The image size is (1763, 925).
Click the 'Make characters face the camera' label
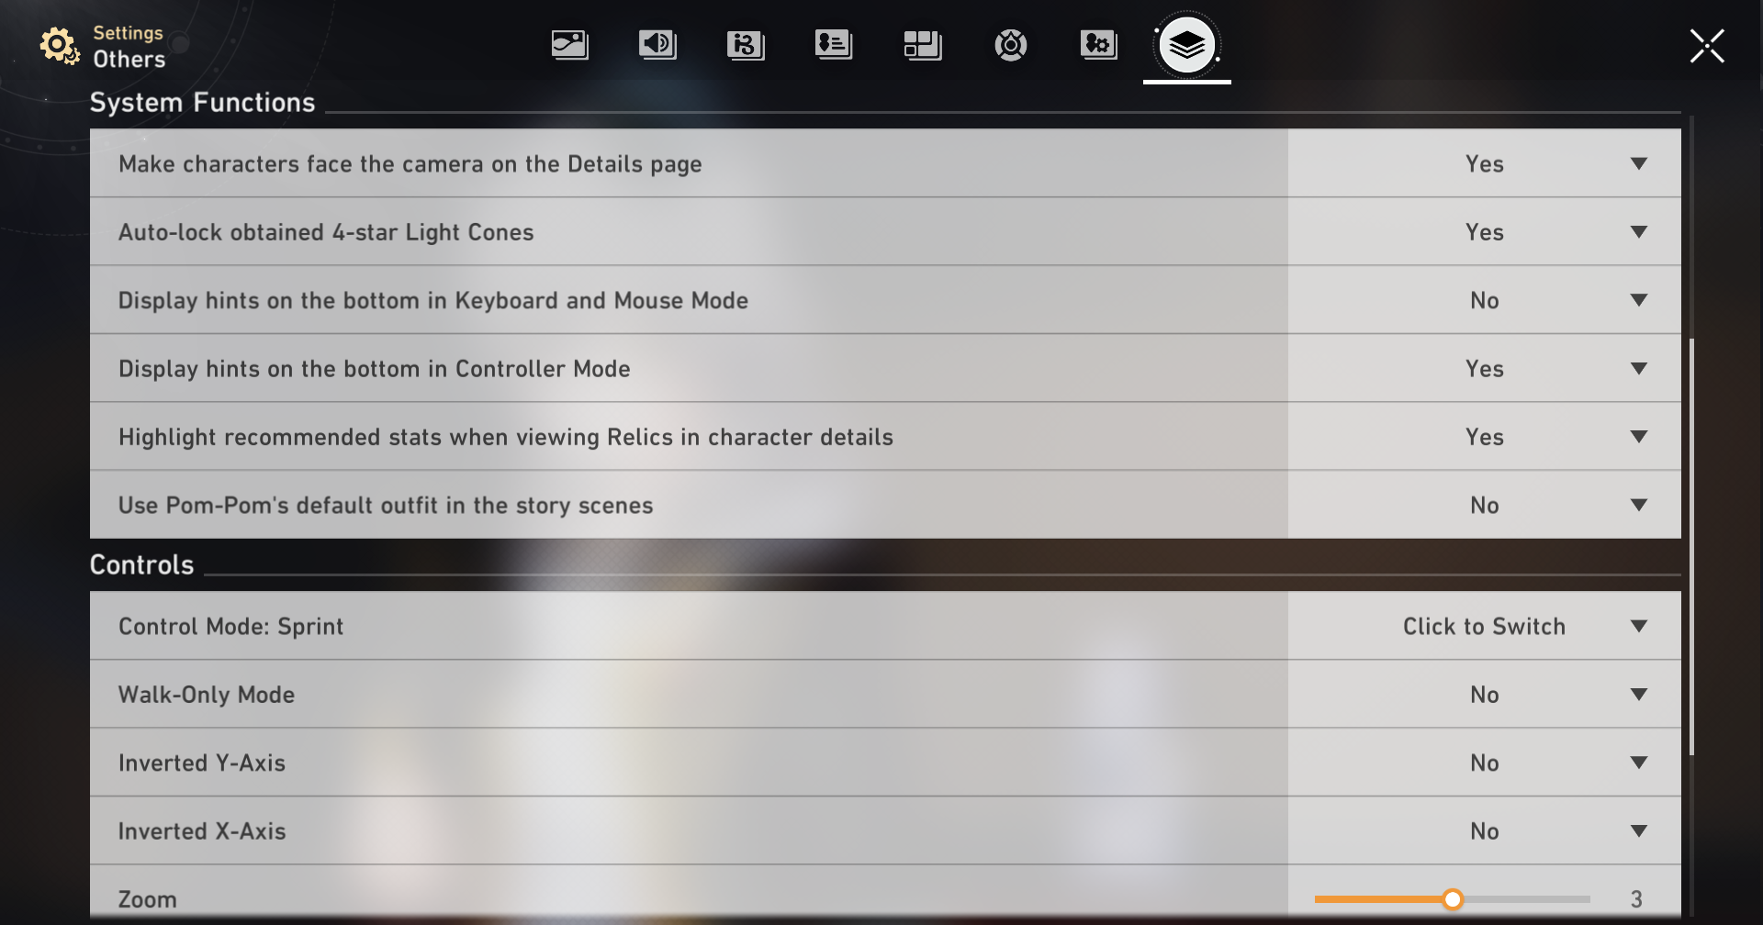click(x=410, y=164)
